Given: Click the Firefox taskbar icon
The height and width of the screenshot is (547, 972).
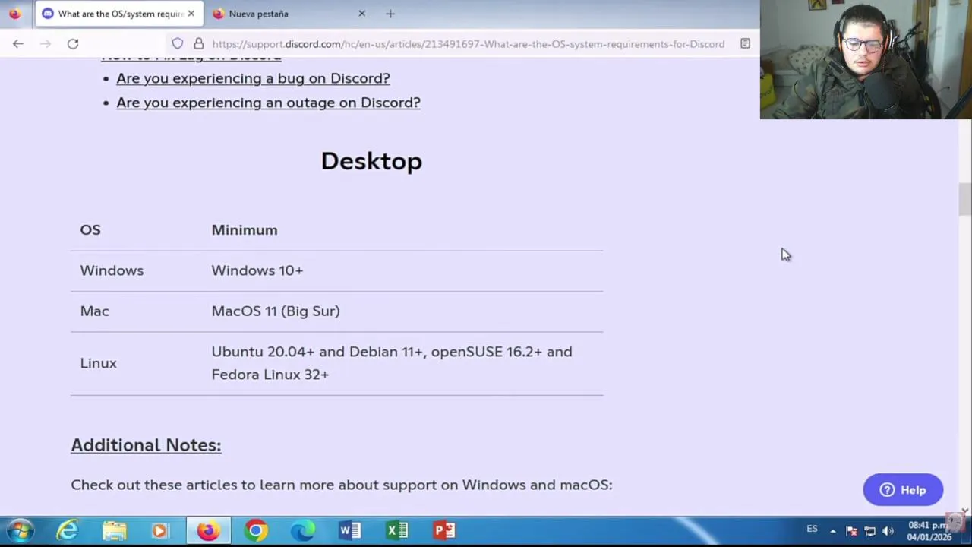Looking at the screenshot, I should click(x=208, y=530).
